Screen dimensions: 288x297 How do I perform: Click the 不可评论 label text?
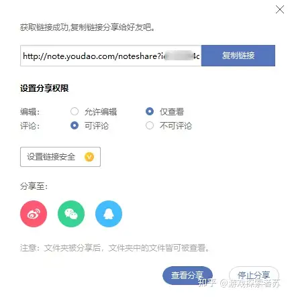pyautogui.click(x=176, y=125)
